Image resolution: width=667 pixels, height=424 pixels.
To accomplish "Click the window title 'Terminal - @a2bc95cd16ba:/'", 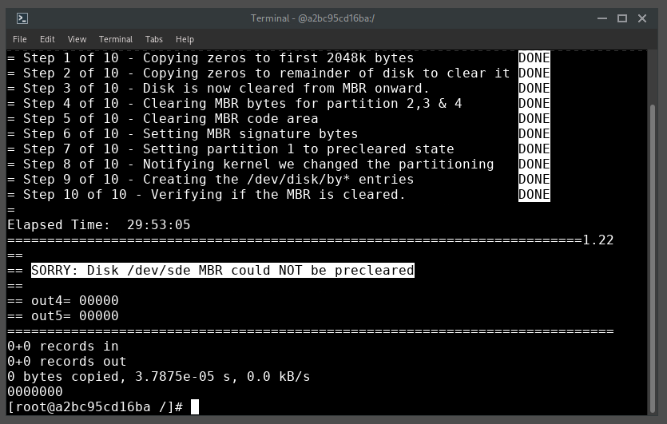I will tap(312, 18).
